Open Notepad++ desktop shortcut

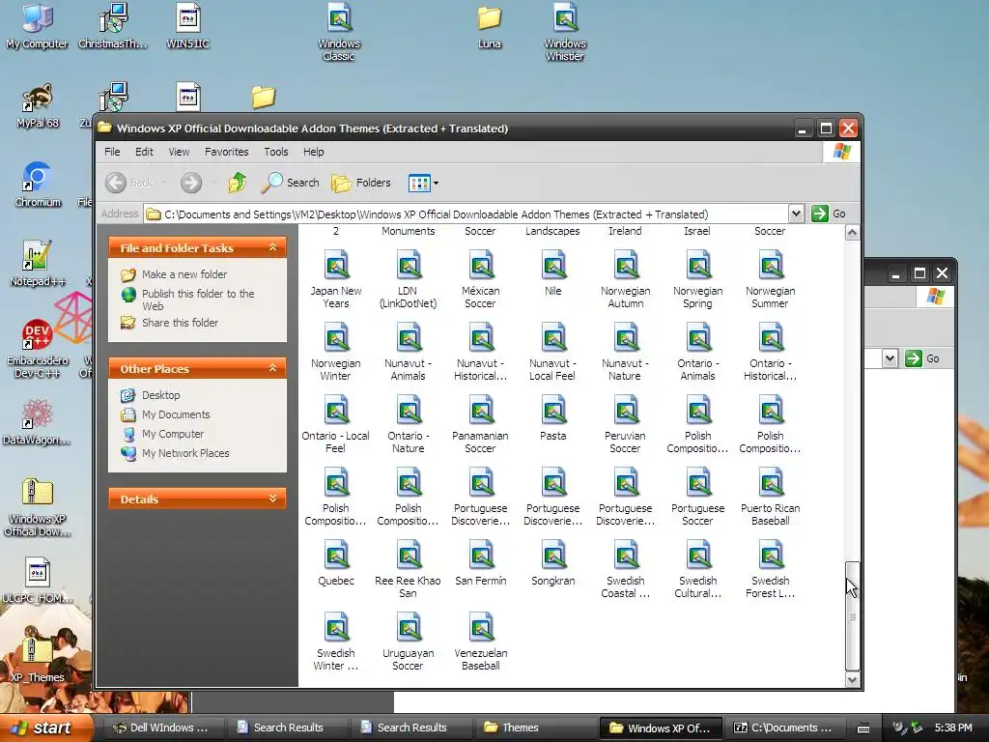(x=38, y=264)
